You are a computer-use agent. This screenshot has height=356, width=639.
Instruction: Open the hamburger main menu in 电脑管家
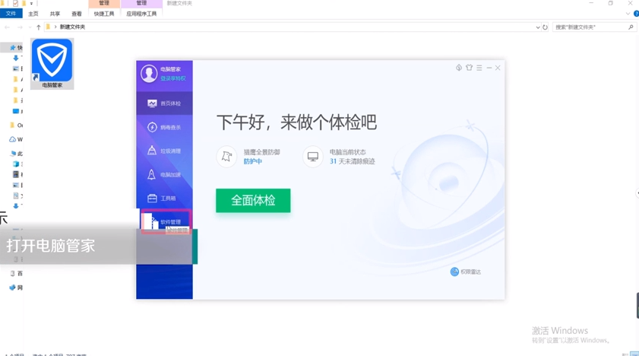479,68
